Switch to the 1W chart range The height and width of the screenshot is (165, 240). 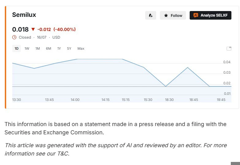27,48
